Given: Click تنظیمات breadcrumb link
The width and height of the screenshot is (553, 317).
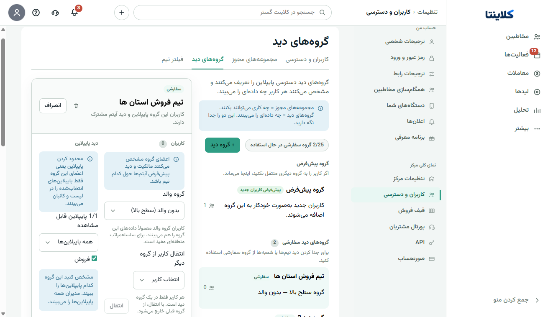Looking at the screenshot, I should tap(428, 12).
